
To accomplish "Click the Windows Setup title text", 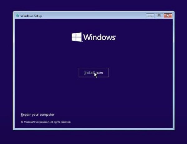I will pos(31,16).
